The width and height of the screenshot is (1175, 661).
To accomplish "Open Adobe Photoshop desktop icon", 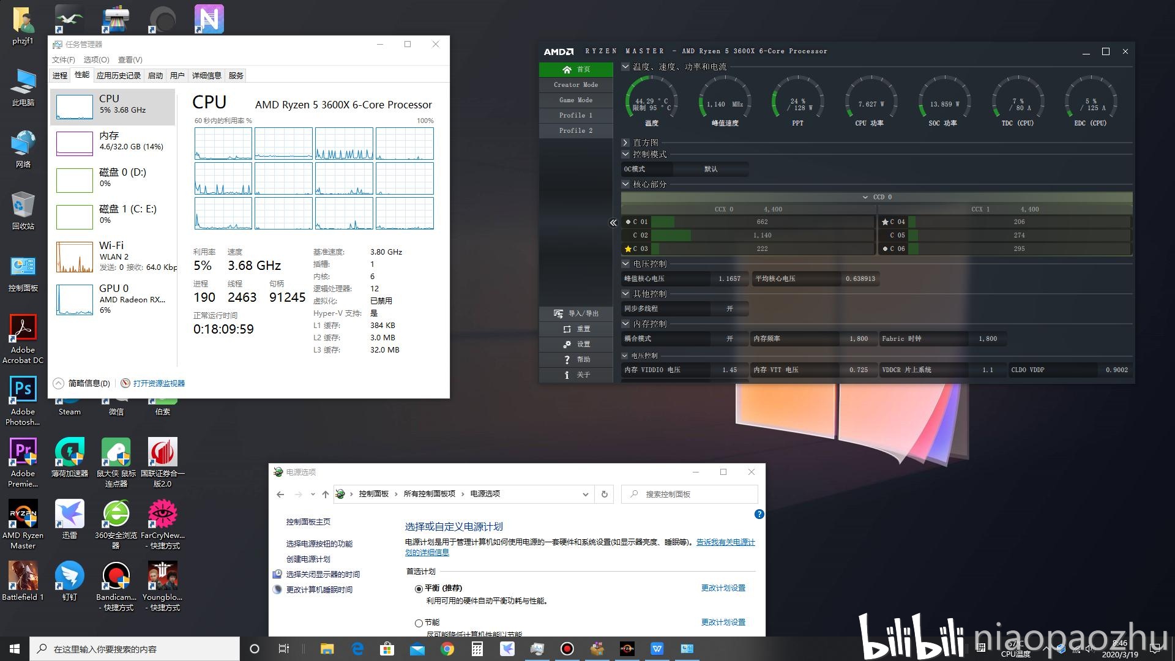I will [23, 400].
